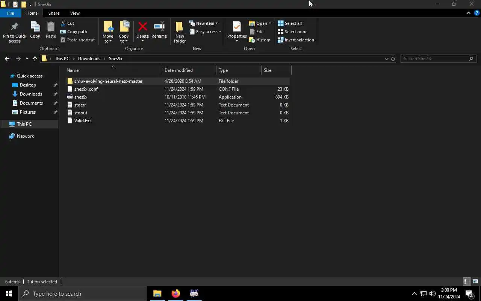Click This PC in address bar

click(62, 59)
